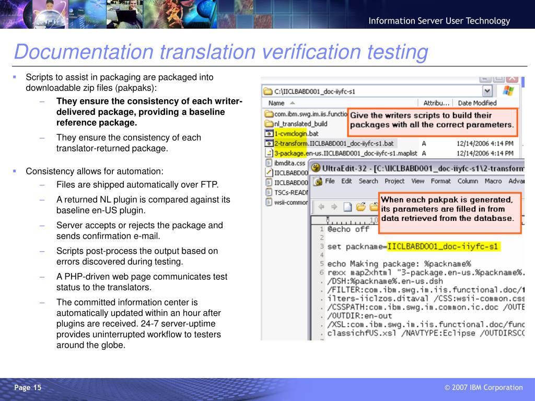Click attribute A in the 3-package row
This screenshot has width=535, height=401.
[x=424, y=154]
